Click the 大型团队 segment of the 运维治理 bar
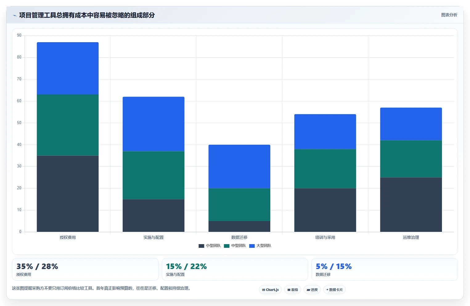Viewport: 470px width, 306px height. 411,124
